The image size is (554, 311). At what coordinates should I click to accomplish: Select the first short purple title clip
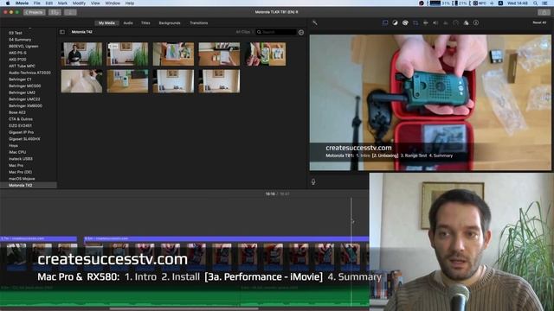(38, 238)
